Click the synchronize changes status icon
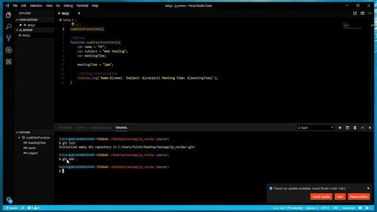This screenshot has width=377, height=212. pos(22,208)
